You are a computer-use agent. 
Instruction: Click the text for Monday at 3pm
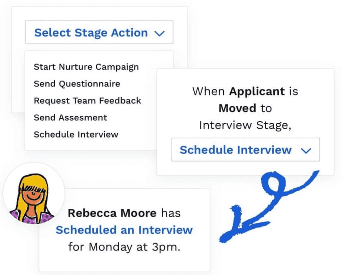pyautogui.click(x=124, y=247)
